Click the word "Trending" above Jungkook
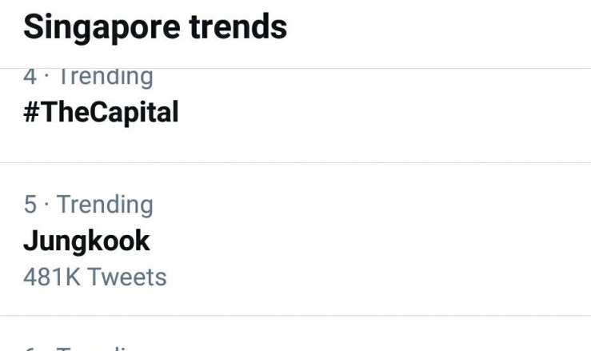Screen dimensions: 591x351 (105, 205)
